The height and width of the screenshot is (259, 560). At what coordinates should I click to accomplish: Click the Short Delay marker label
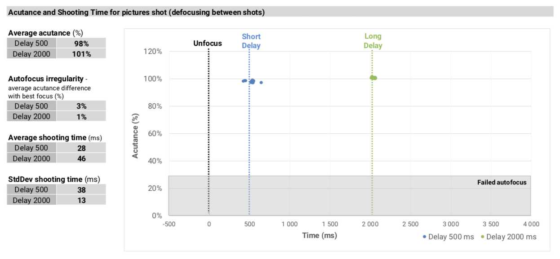point(251,41)
